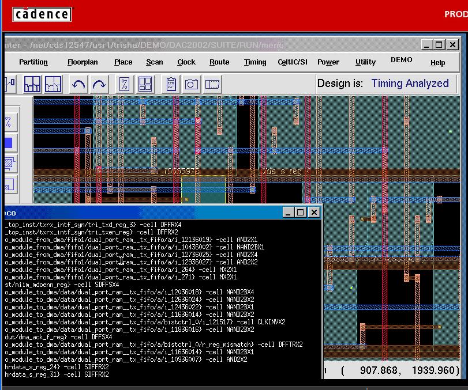This screenshot has height=390, width=468.
Task: Open the Partition menu
Action: (x=33, y=62)
